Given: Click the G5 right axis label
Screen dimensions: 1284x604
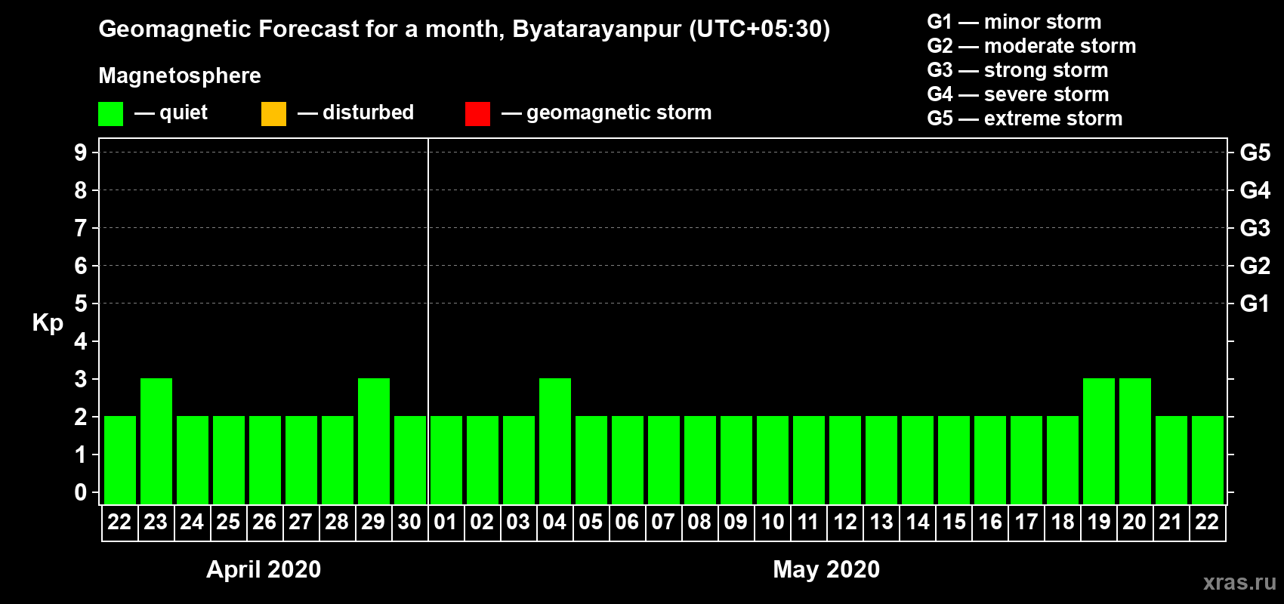Looking at the screenshot, I should (x=1255, y=153).
